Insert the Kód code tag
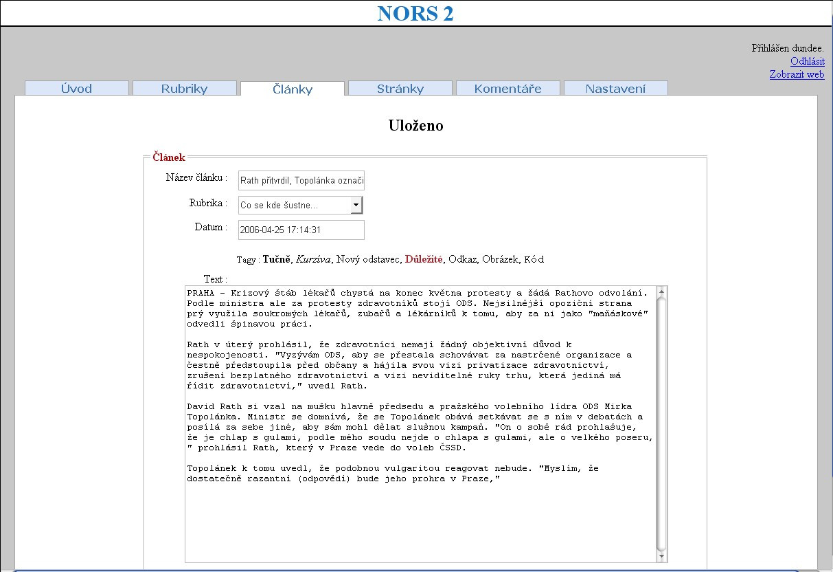This screenshot has width=833, height=572. coord(534,259)
